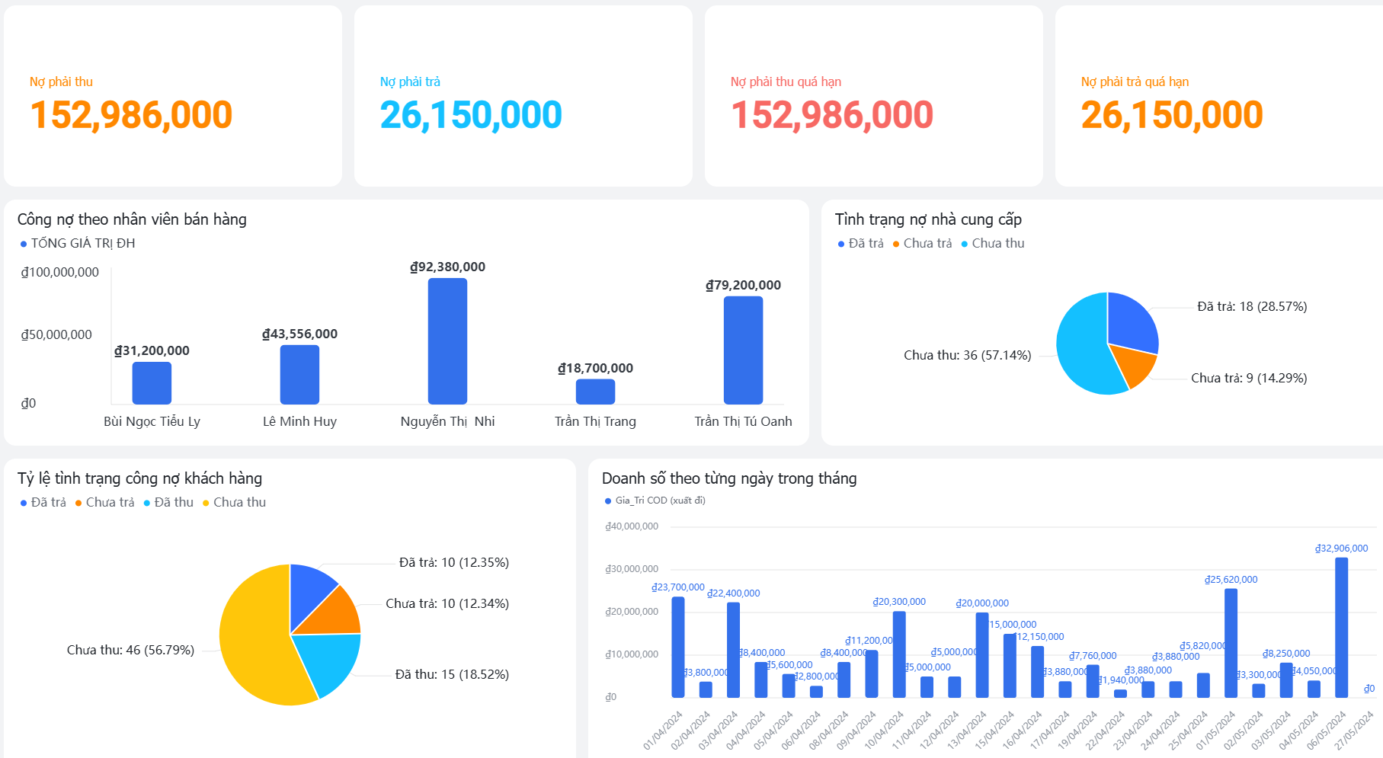Screen dimensions: 1383x758
Task: Toggle 'Chưa trả' legend in supplier debt chart
Action: [x=922, y=243]
